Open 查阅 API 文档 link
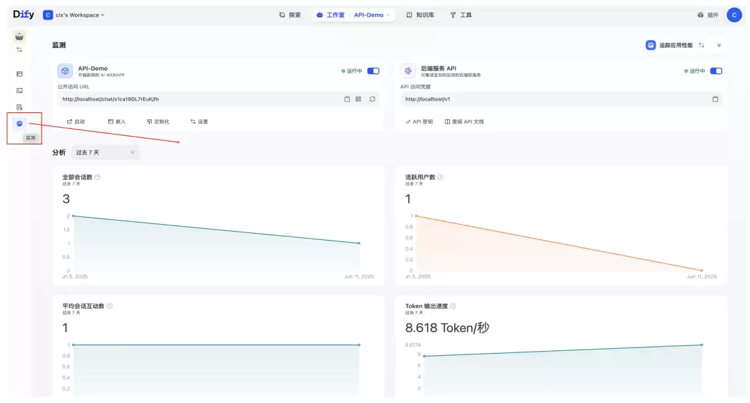 coord(464,122)
